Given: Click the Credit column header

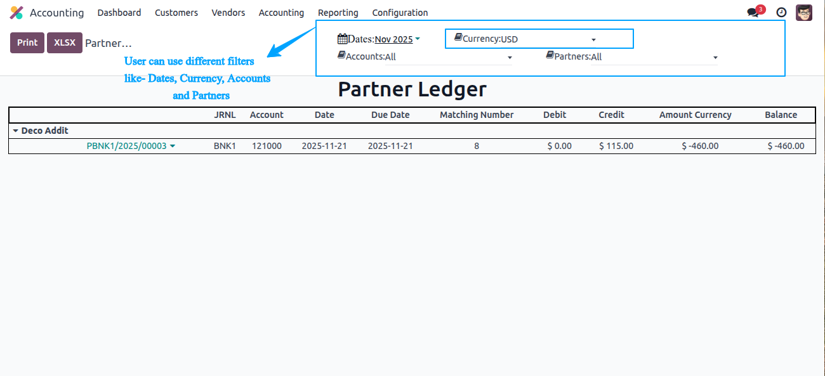Looking at the screenshot, I should [x=611, y=115].
